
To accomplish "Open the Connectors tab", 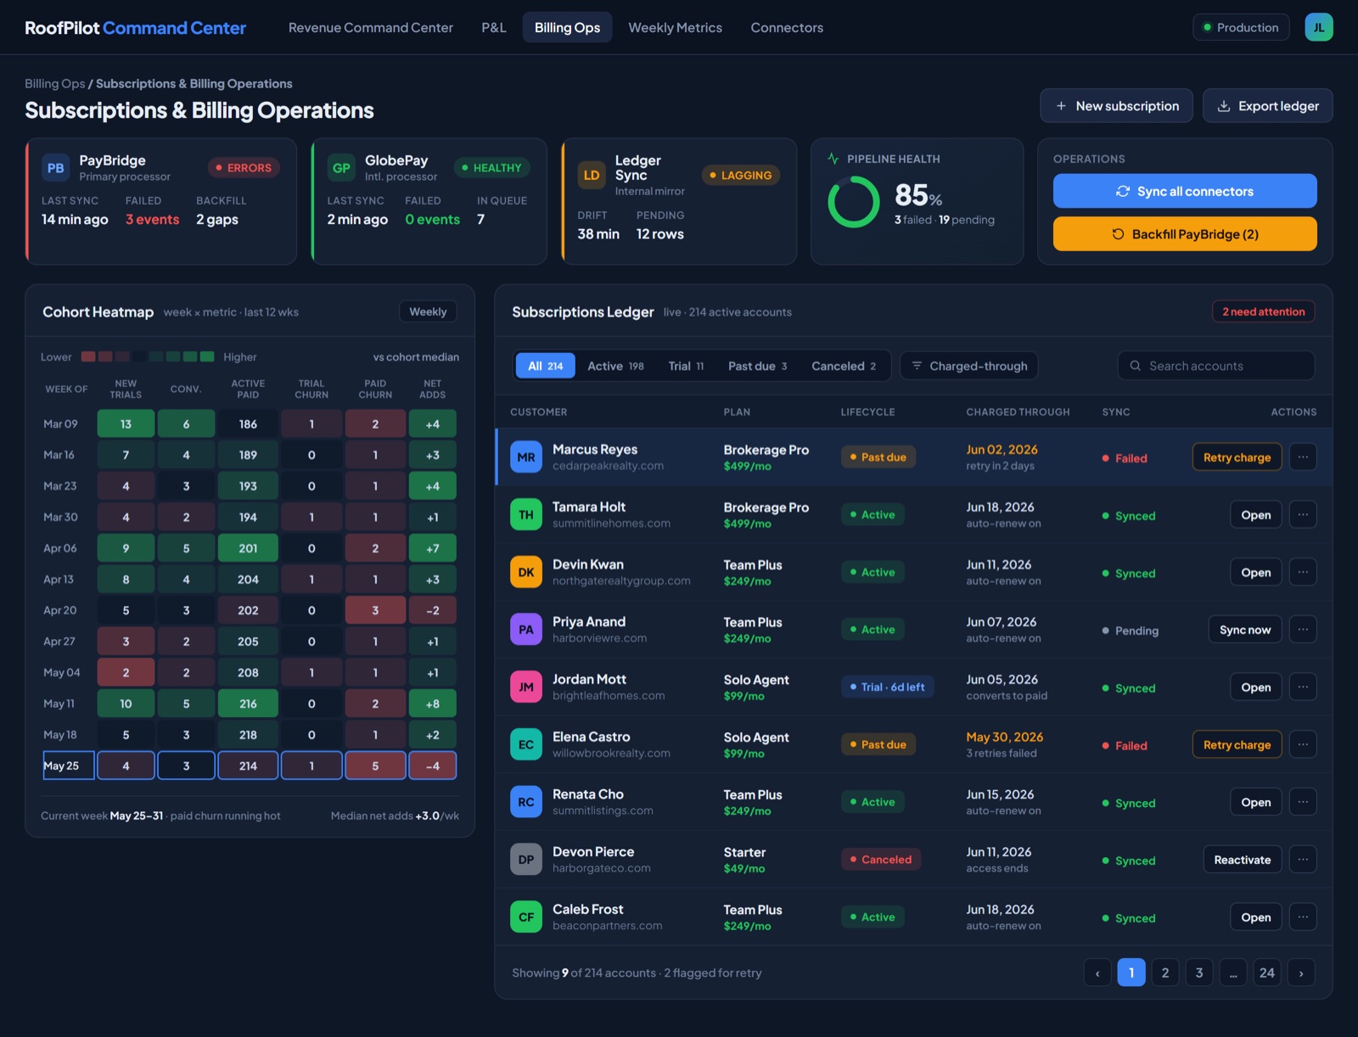I will pos(787,27).
